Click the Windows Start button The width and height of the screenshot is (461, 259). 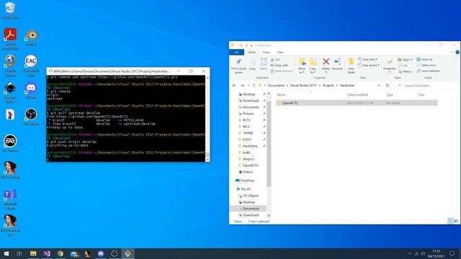(x=6, y=253)
